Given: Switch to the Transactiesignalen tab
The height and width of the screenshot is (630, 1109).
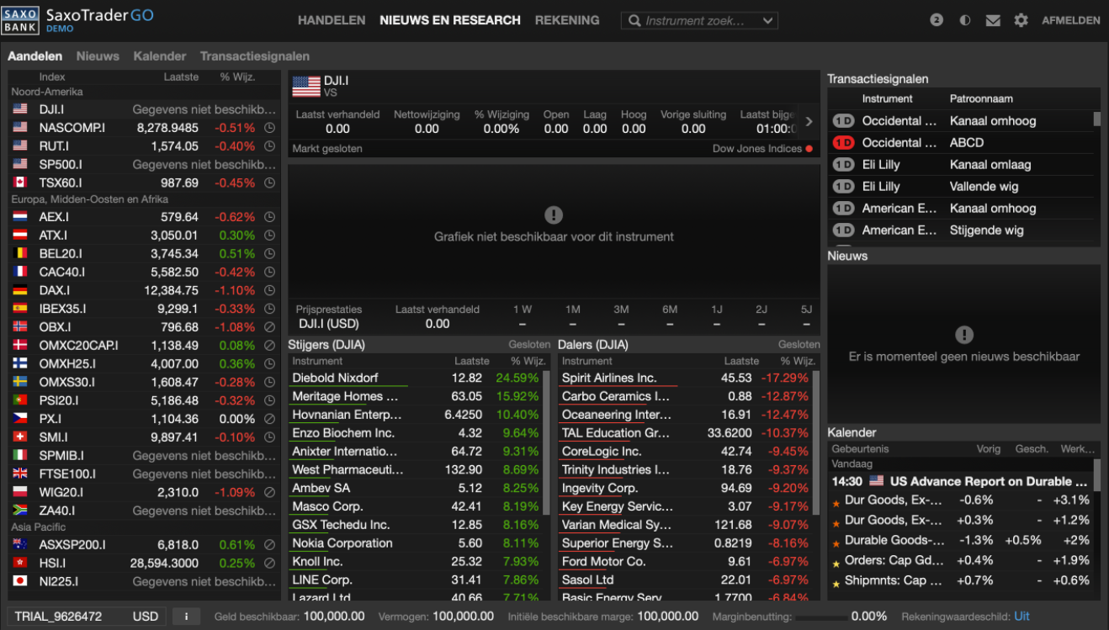Looking at the screenshot, I should (255, 56).
